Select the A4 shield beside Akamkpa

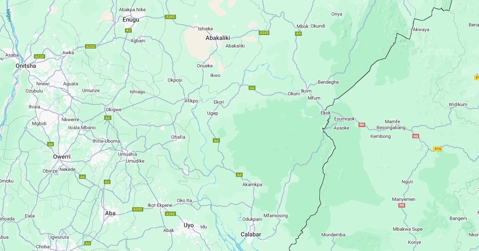click(239, 175)
